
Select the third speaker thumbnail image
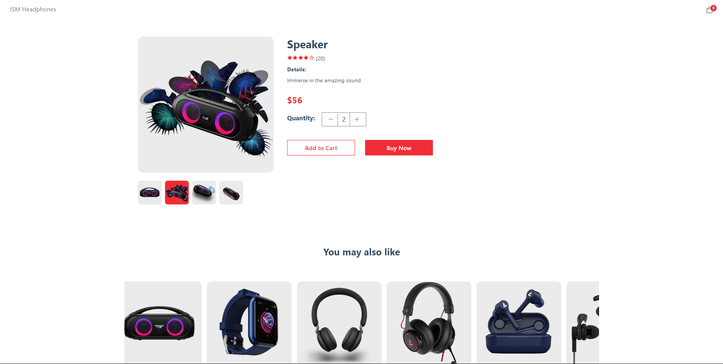pyautogui.click(x=204, y=193)
